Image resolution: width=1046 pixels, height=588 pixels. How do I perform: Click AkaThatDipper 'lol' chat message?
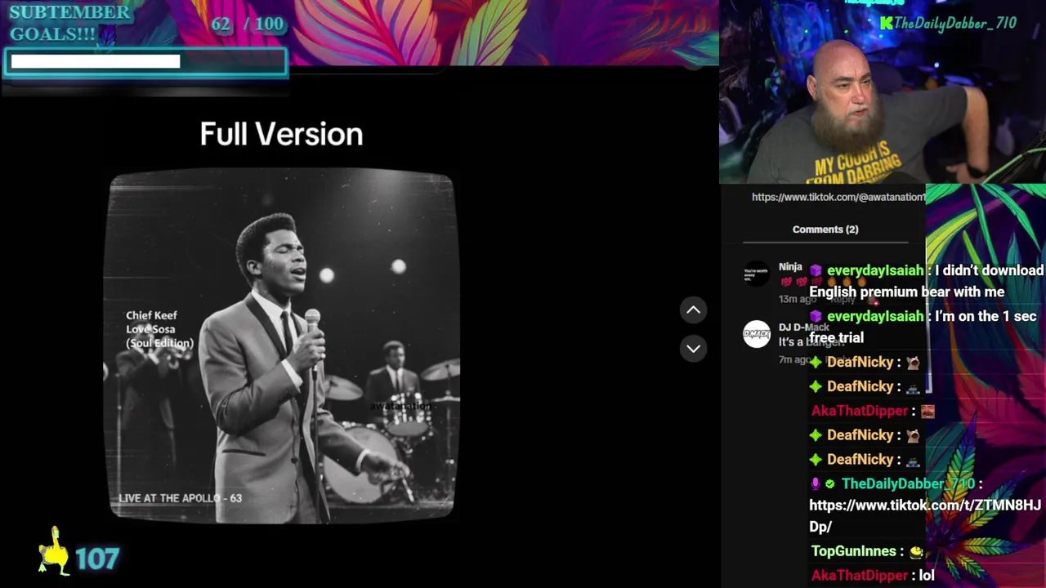[872, 576]
